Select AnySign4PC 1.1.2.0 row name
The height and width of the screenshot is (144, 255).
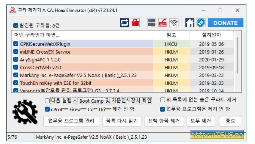pyautogui.click(x=40, y=60)
